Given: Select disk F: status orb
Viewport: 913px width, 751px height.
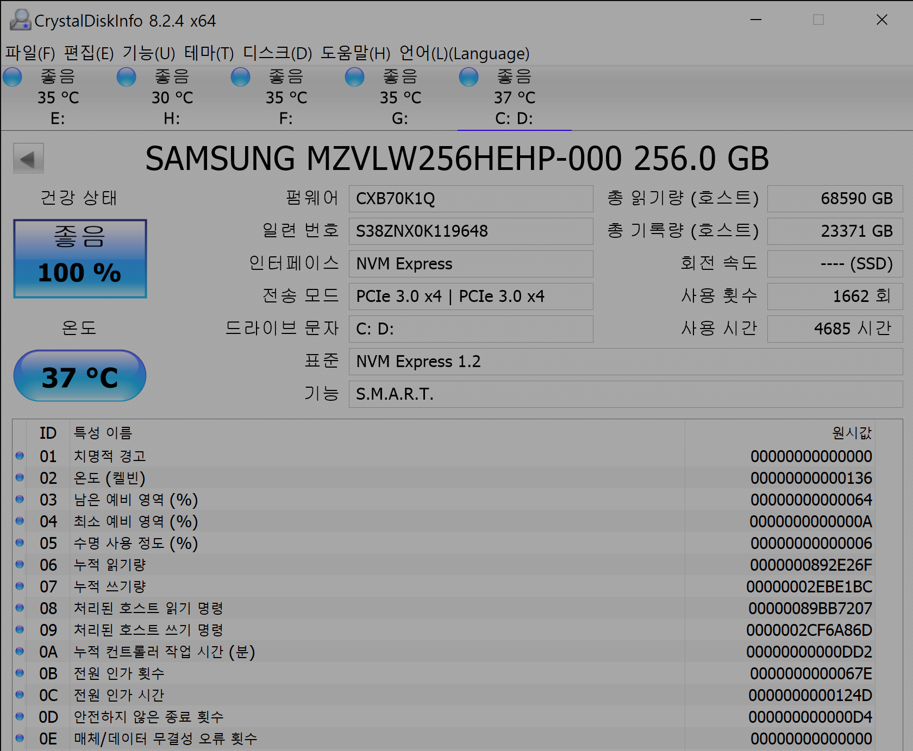Looking at the screenshot, I should coord(241,77).
